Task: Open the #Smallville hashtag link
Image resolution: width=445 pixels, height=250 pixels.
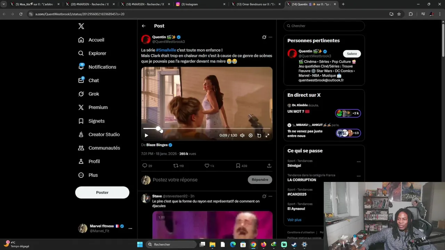Action: tap(166, 50)
